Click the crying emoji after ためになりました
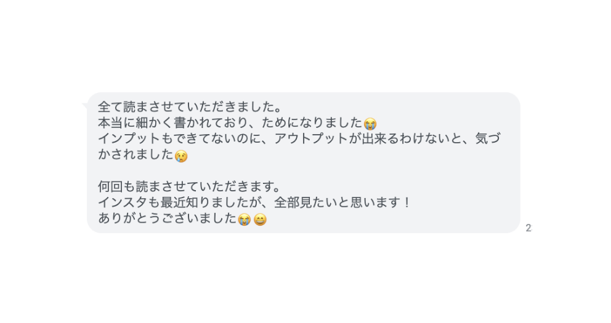 point(370,124)
